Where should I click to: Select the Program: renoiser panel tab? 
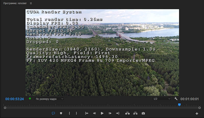click(x=15, y=3)
